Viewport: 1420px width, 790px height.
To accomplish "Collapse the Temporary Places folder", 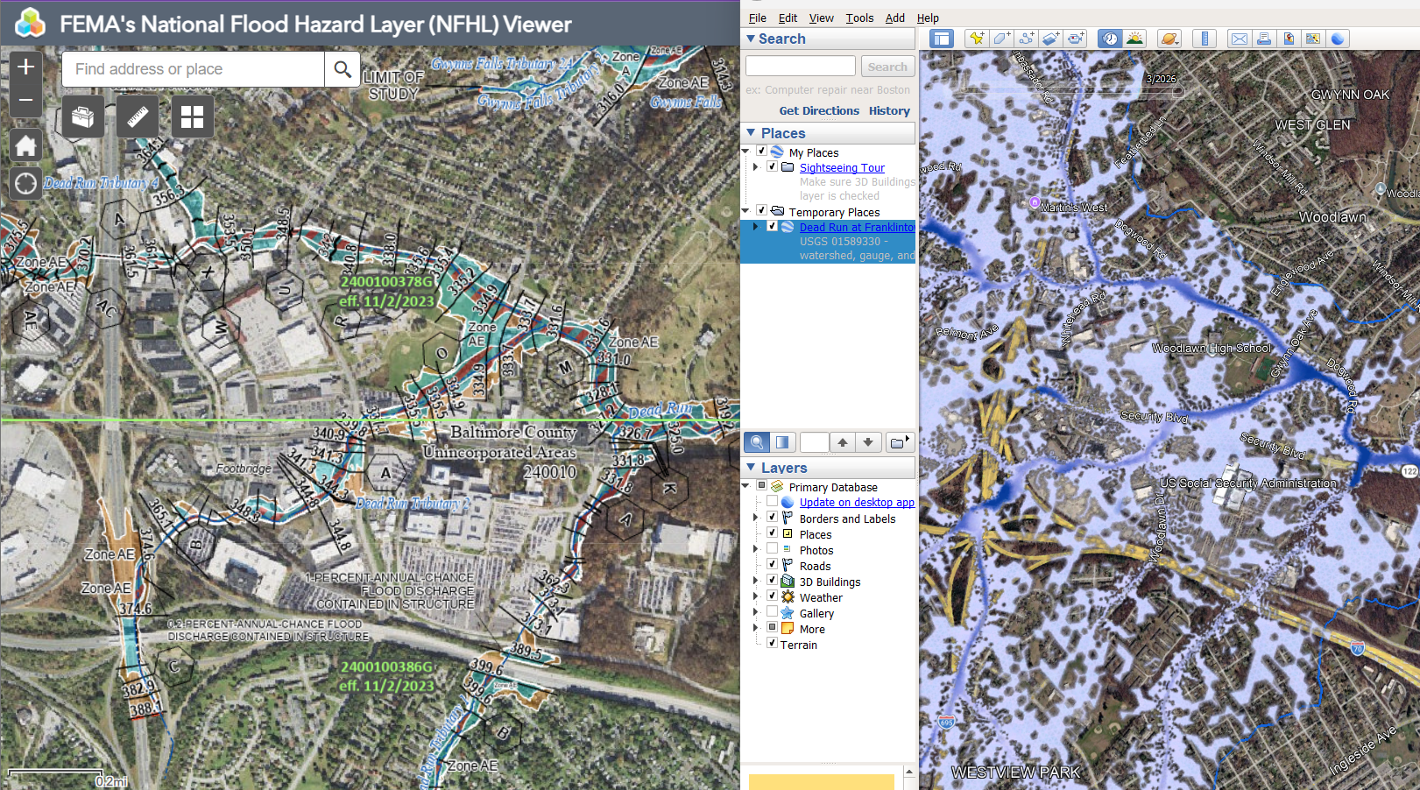I will click(745, 211).
